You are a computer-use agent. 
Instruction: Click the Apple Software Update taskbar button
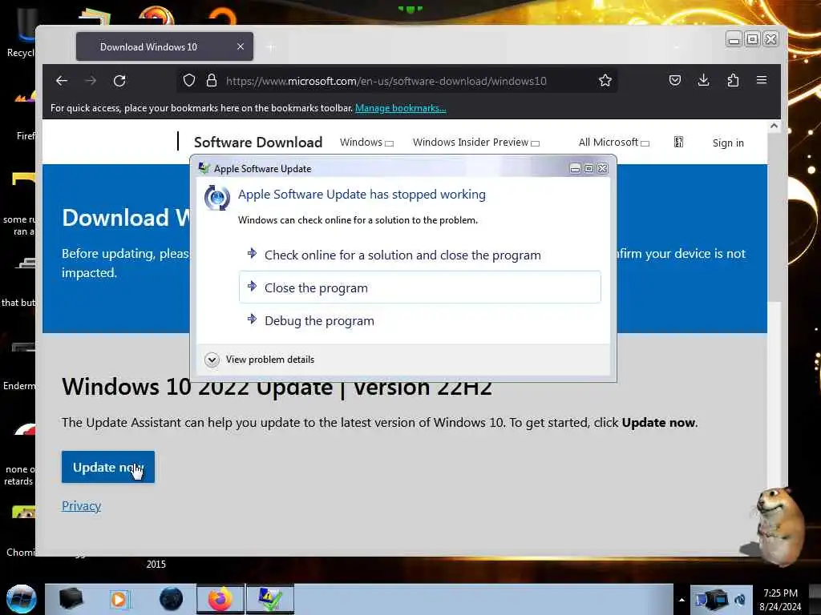click(270, 599)
